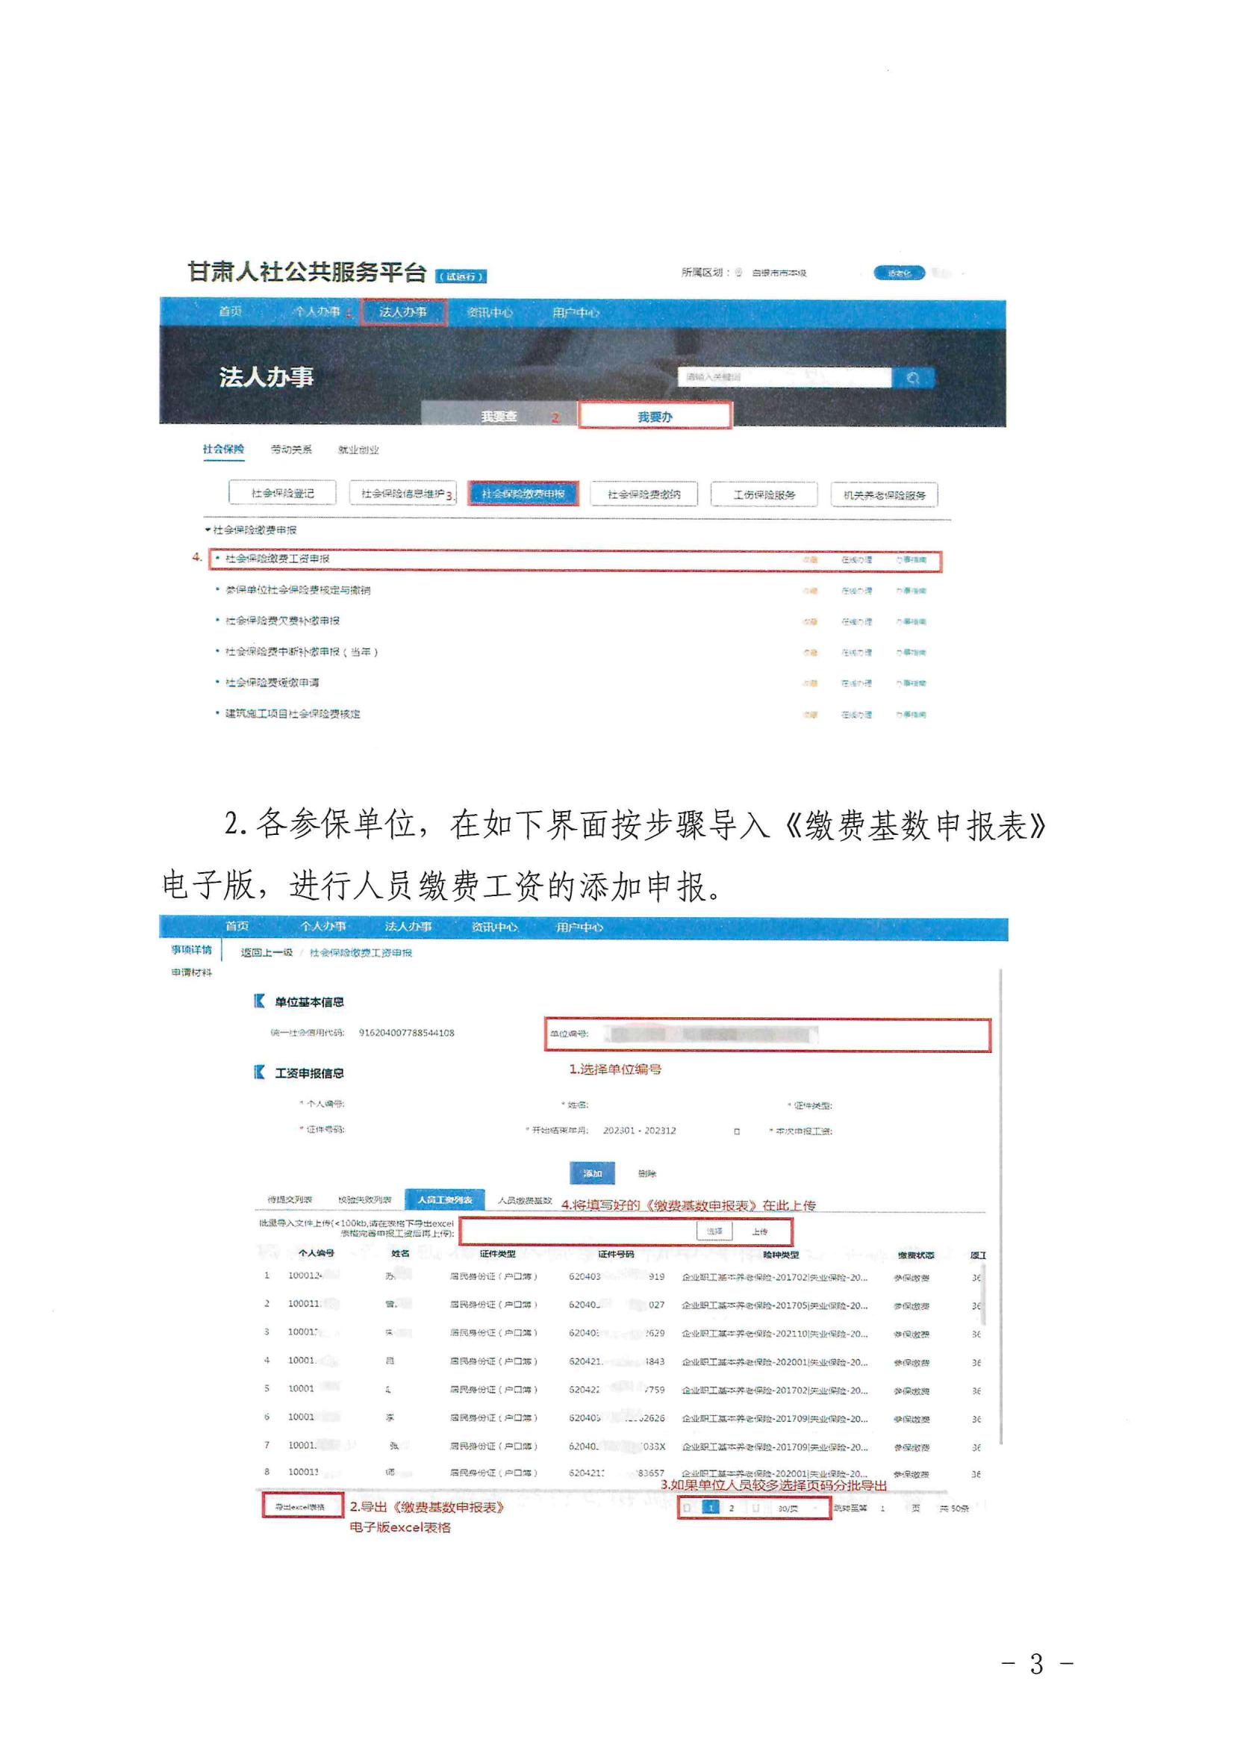Open the 30/页 page size dropdown

point(796,1508)
